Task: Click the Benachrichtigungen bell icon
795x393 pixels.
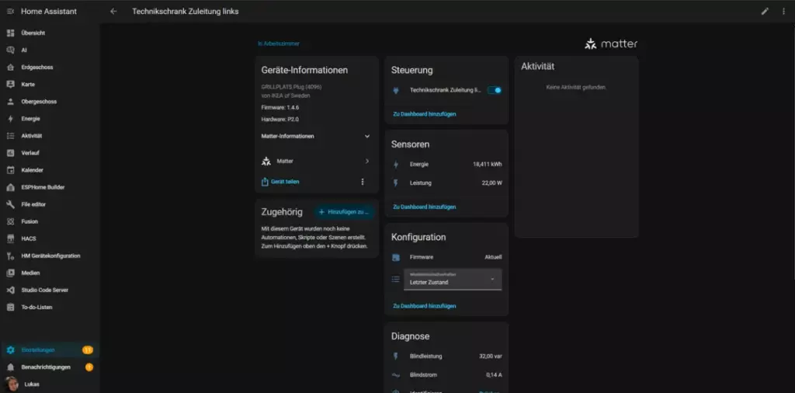Action: click(10, 367)
